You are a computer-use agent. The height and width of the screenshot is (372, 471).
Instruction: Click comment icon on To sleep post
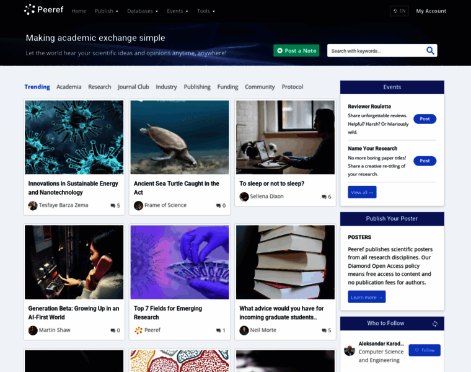[x=324, y=197]
